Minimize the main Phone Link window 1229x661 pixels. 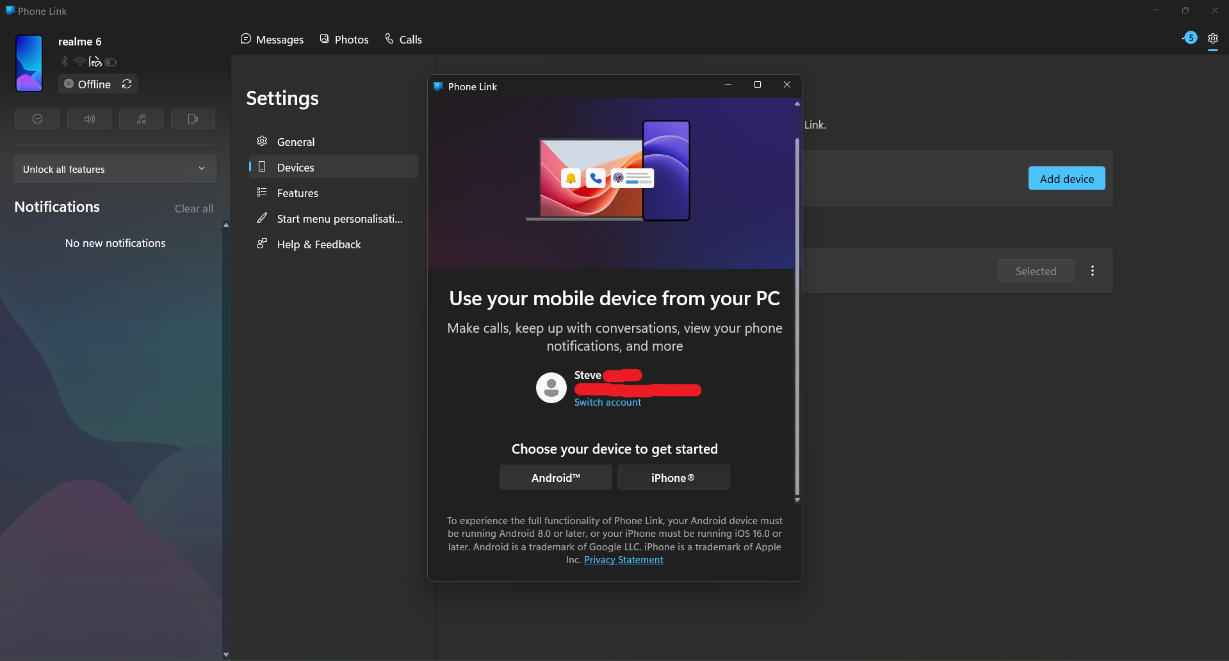click(1156, 10)
